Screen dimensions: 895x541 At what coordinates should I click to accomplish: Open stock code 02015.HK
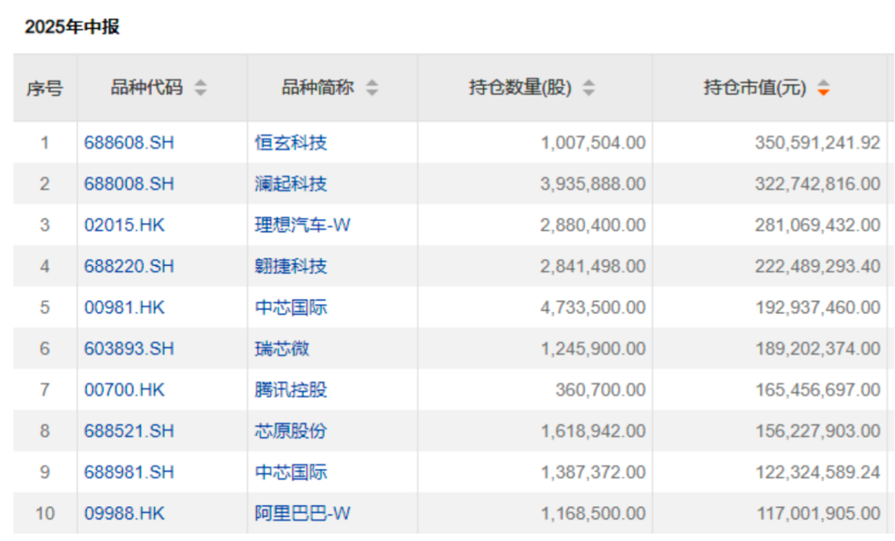point(124,225)
